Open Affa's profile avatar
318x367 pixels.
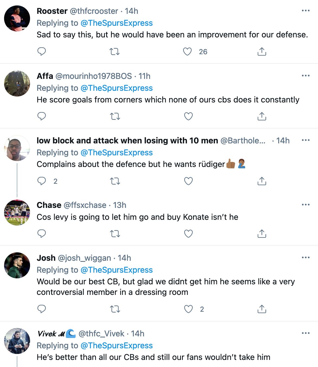tap(17, 83)
